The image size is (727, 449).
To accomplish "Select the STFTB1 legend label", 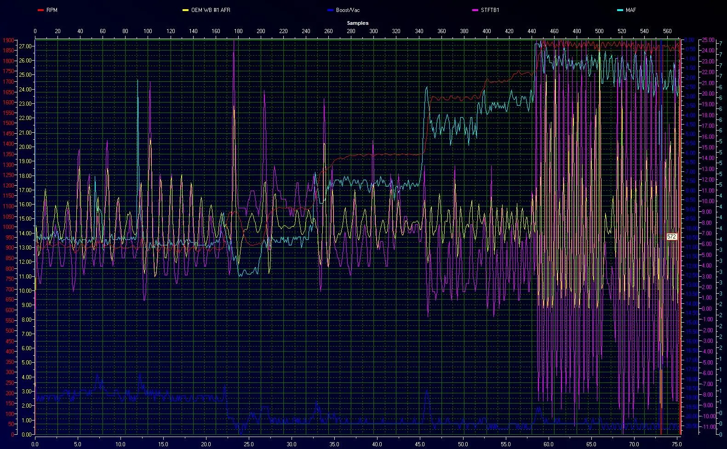I will click(490, 10).
